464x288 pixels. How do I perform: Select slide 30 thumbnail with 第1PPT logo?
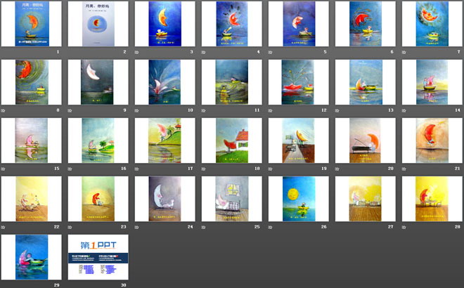[98, 257]
